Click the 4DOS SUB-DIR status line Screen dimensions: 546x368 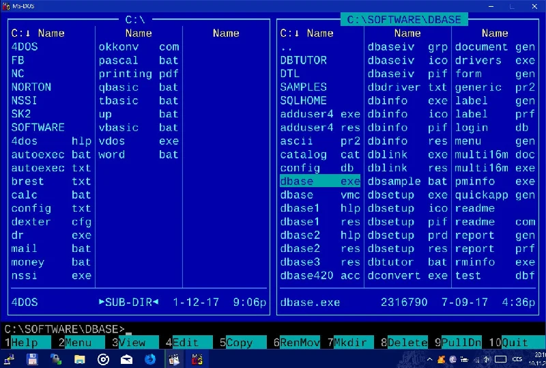click(x=139, y=302)
